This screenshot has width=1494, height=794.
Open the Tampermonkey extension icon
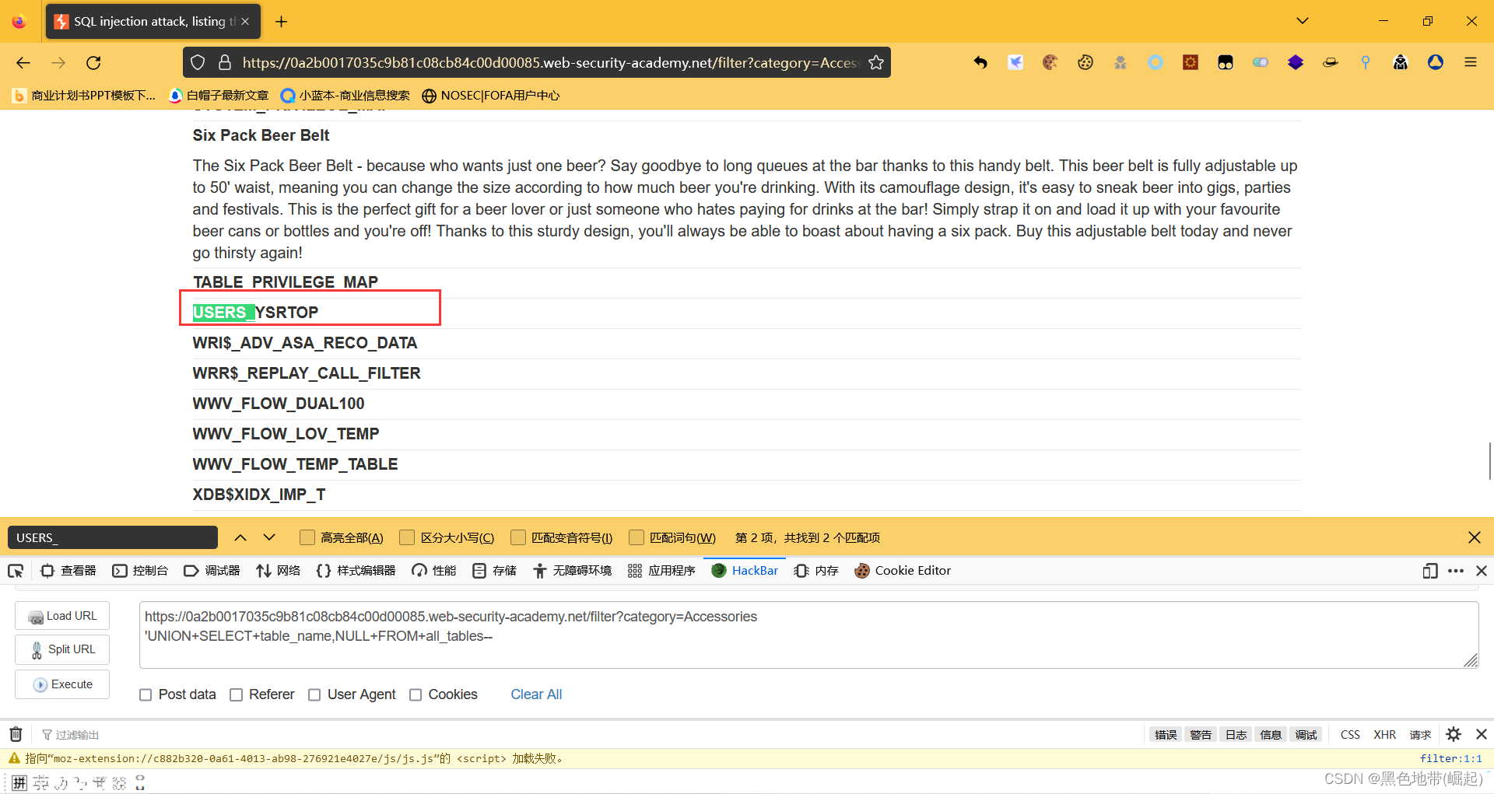(1226, 63)
